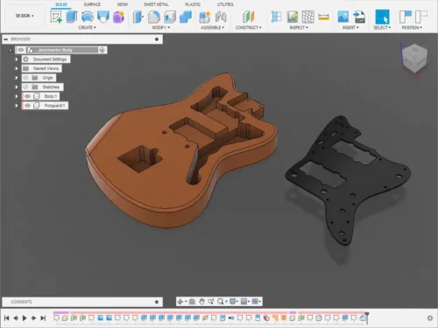Image resolution: width=438 pixels, height=328 pixels.
Task: Open the INSPECT dropdown menu
Action: [299, 27]
